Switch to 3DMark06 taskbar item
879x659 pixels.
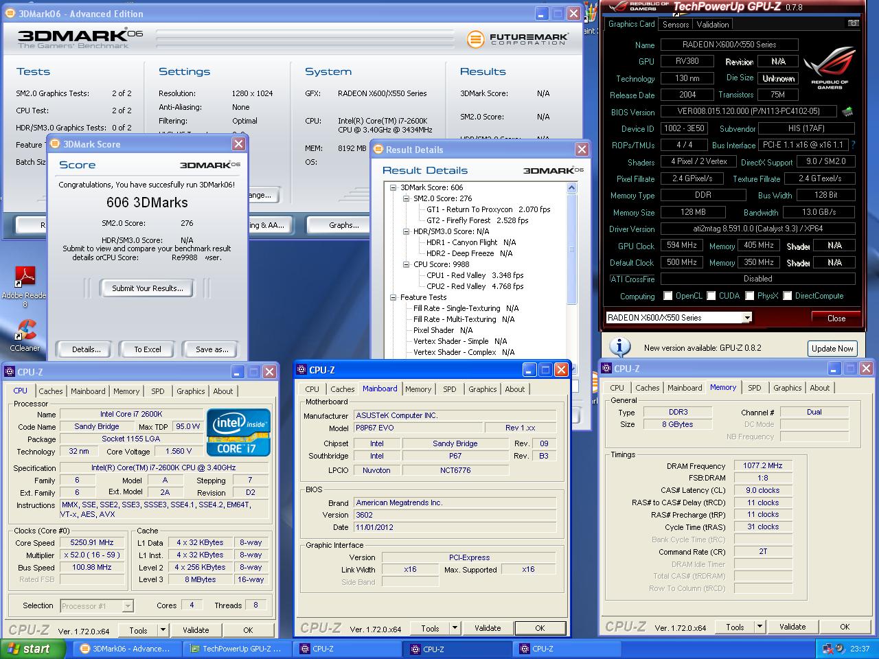coord(126,649)
